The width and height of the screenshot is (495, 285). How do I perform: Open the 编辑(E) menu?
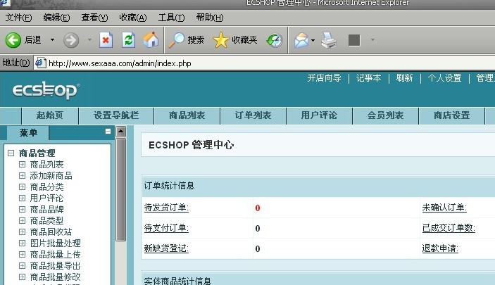(x=56, y=18)
